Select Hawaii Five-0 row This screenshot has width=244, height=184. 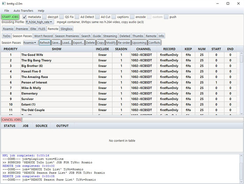pos(119,71)
